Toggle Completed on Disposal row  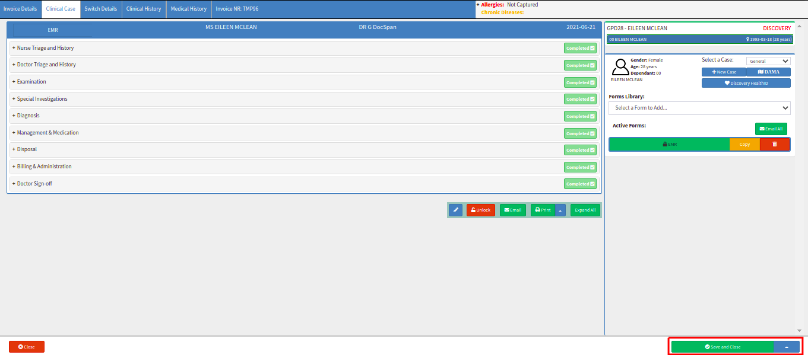pyautogui.click(x=580, y=150)
